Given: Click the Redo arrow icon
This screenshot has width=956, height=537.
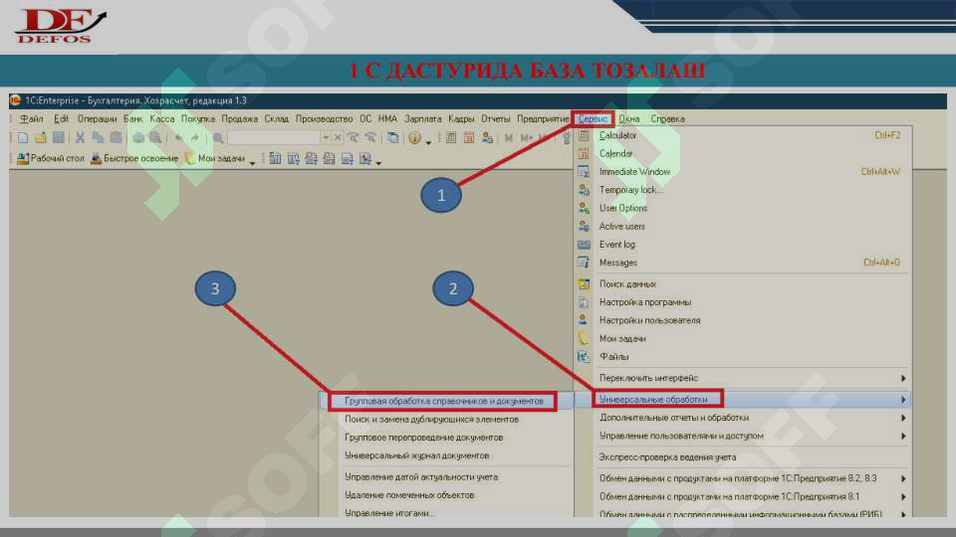Looking at the screenshot, I should coord(195,138).
